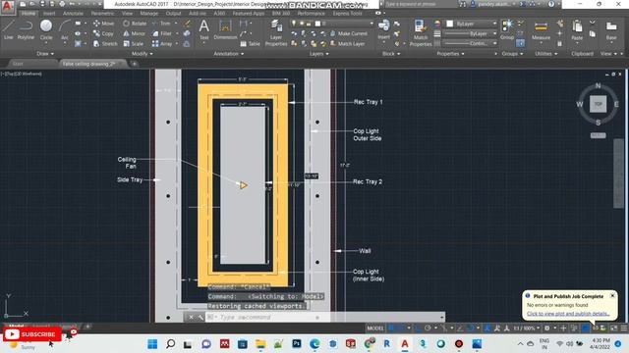Open the AutoCAD application menu
The image size is (629, 353).
pos(7,7)
